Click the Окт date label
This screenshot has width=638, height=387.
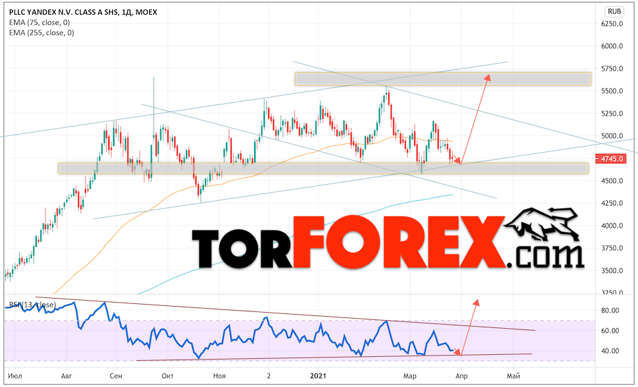point(168,376)
